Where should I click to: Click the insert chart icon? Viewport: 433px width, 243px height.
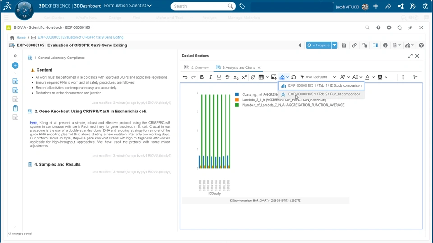tap(282, 77)
